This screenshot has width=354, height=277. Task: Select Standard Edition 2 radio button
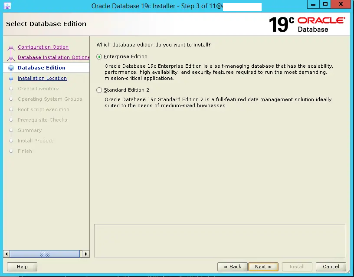(99, 90)
